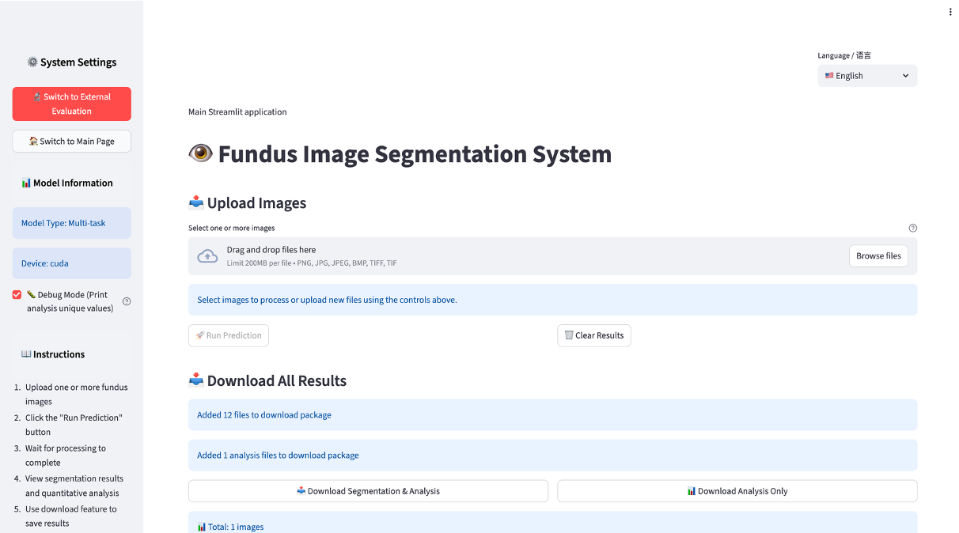Click the Browse files button
959x533 pixels.
[878, 256]
